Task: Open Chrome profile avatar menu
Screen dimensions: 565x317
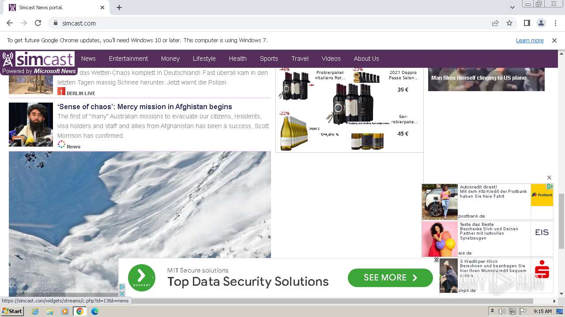Action: pos(541,23)
